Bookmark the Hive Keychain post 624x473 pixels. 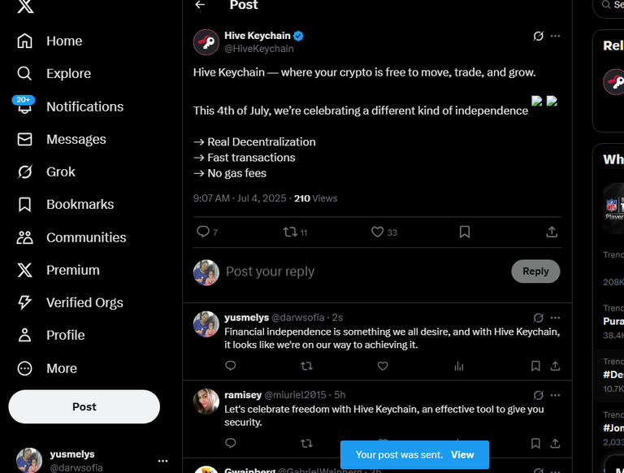(465, 232)
